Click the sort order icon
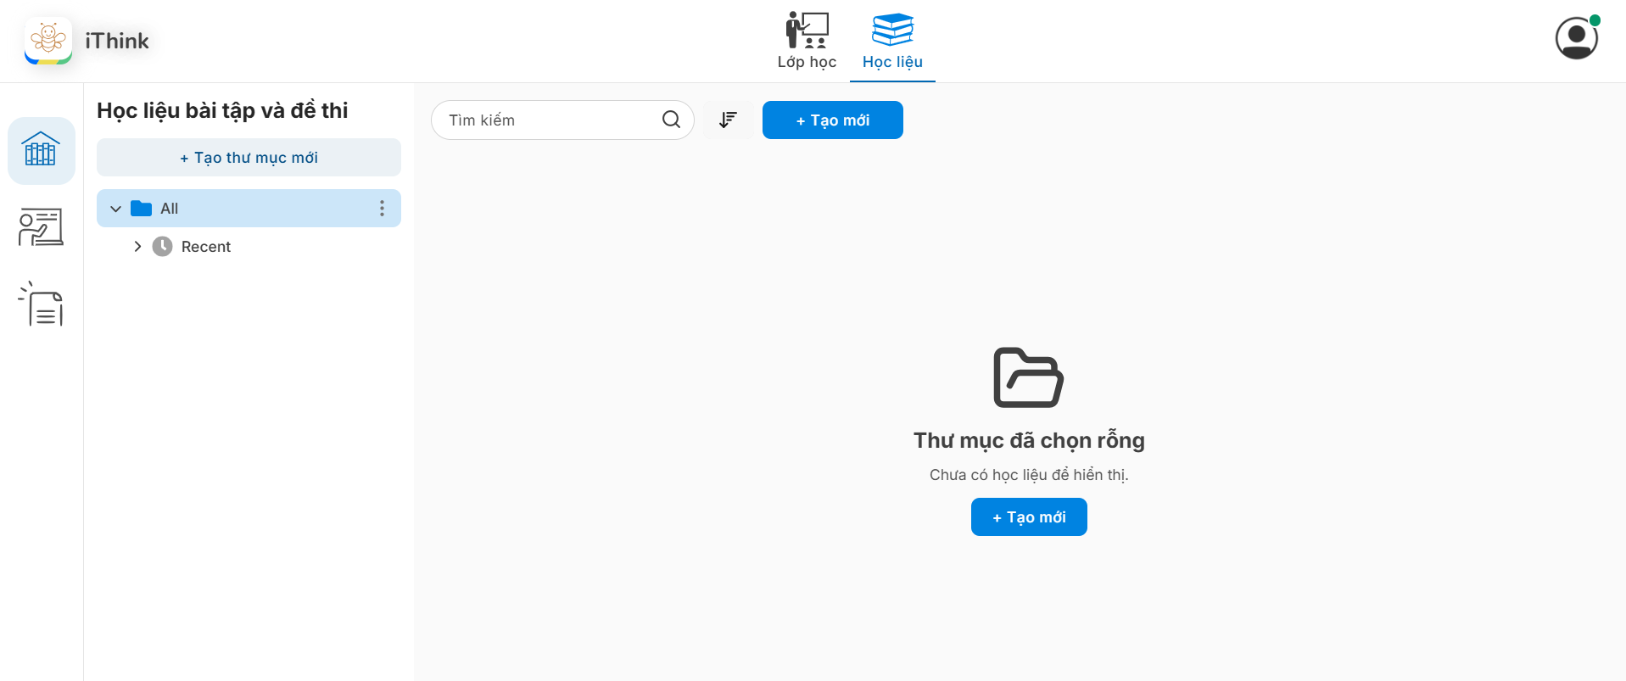The width and height of the screenshot is (1626, 681). [728, 120]
